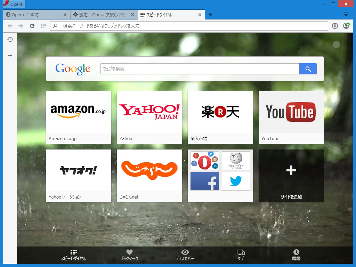Open the Yahoo!オークション tile

[79, 176]
